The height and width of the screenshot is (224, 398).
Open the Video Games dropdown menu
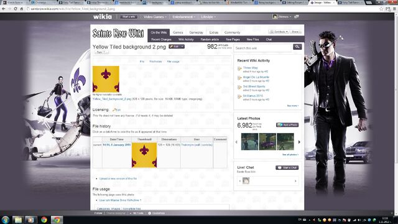(155, 17)
